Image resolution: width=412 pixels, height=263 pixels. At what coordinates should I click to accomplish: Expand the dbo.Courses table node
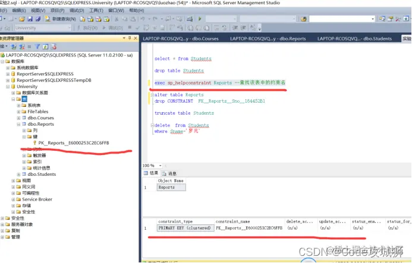(18, 118)
